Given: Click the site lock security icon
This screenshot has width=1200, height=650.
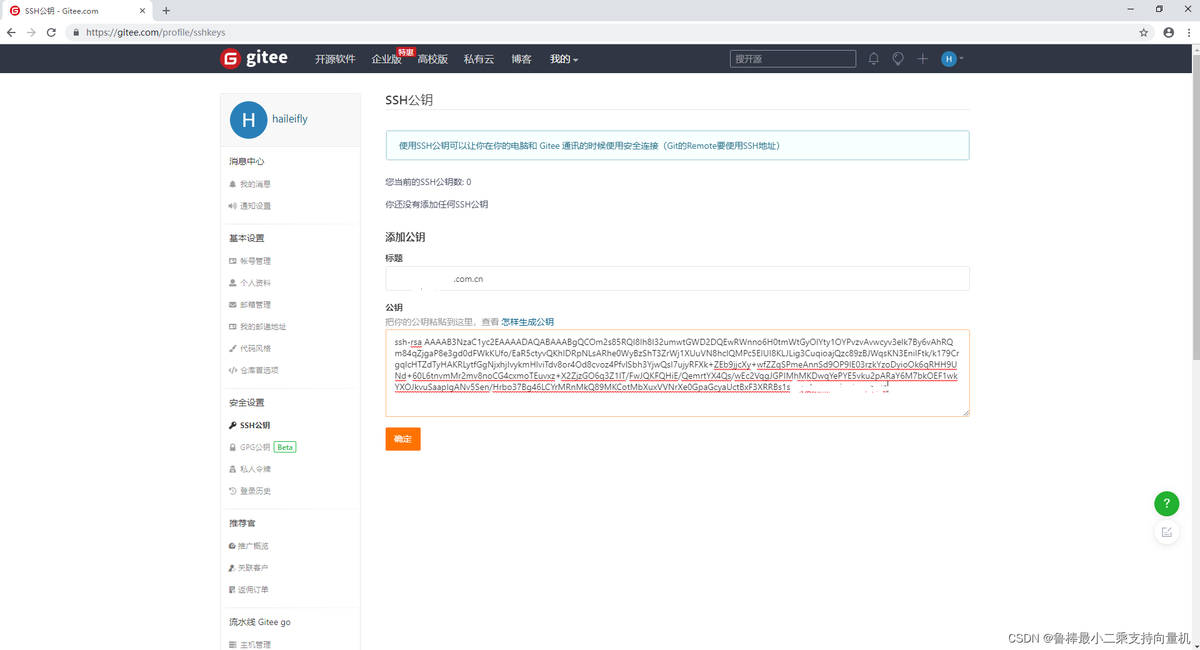Looking at the screenshot, I should tap(76, 32).
